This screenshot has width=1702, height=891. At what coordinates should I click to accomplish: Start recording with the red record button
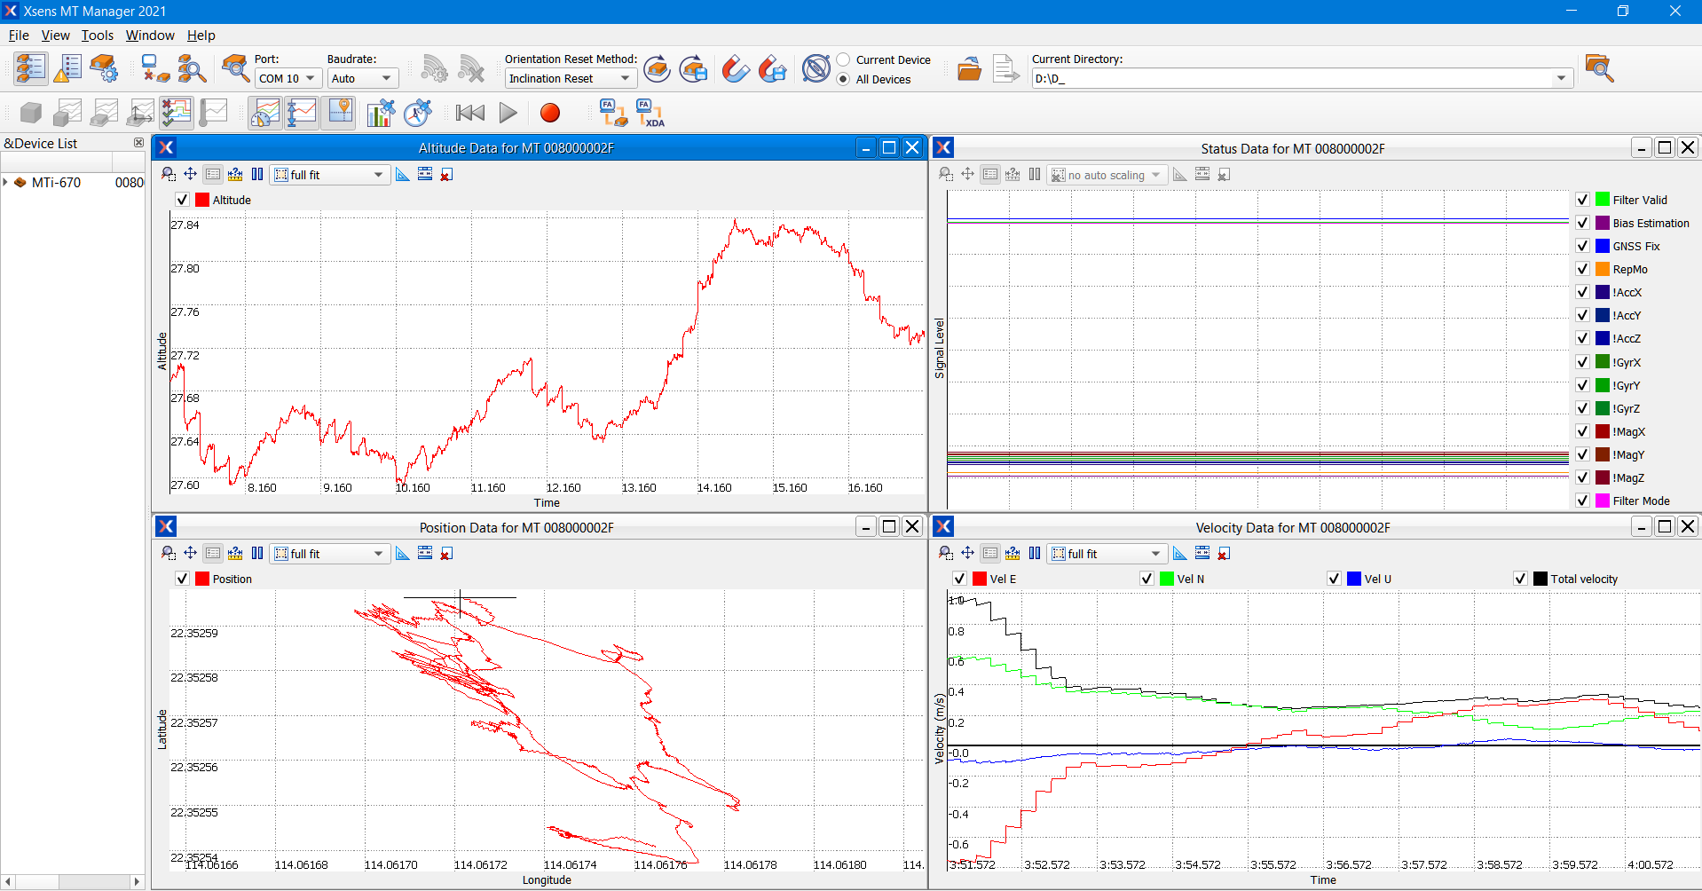point(549,113)
